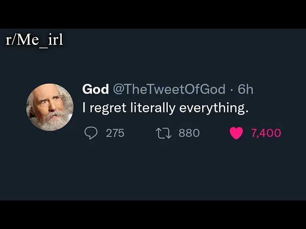Click the white beard in the avatar
The height and width of the screenshot is (229, 306).
point(51,121)
